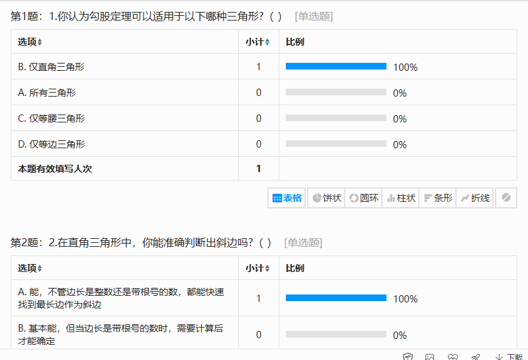Screen dimensions: 528x360
Task: Select the 柱状 column chart view
Action: (x=400, y=198)
